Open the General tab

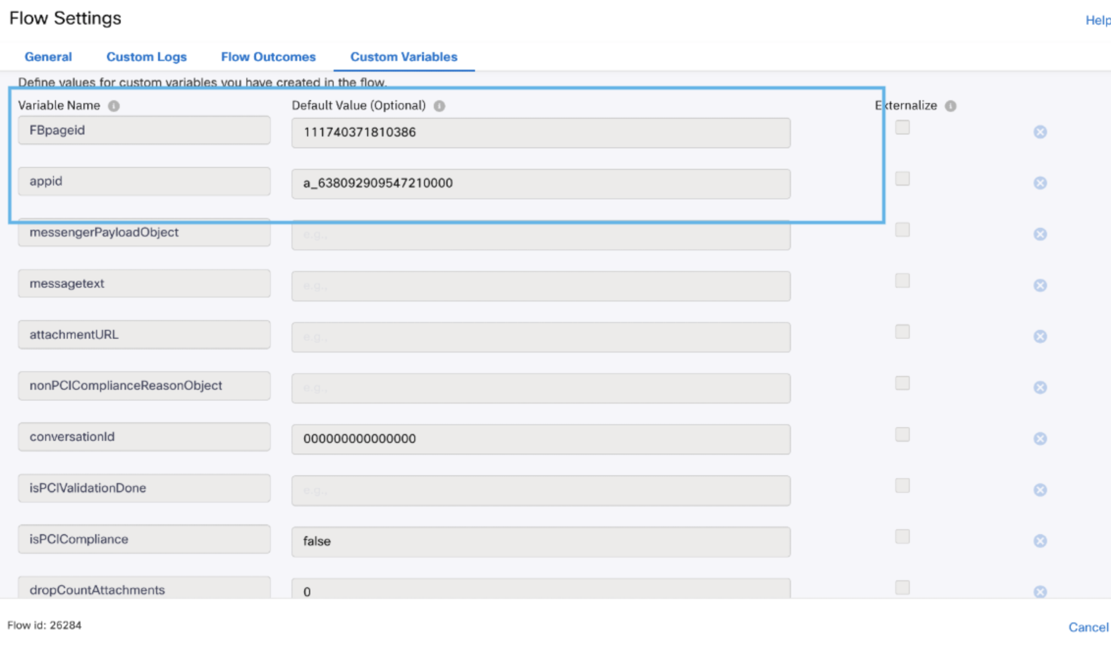pos(48,57)
